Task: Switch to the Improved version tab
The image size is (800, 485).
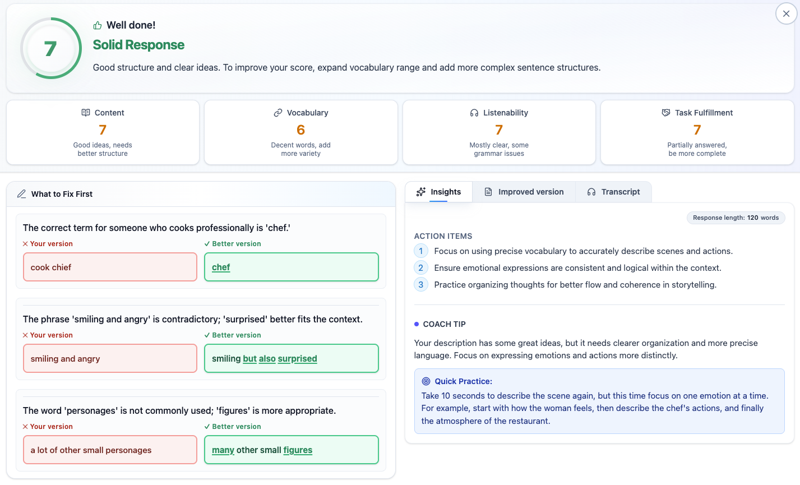Action: [524, 191]
